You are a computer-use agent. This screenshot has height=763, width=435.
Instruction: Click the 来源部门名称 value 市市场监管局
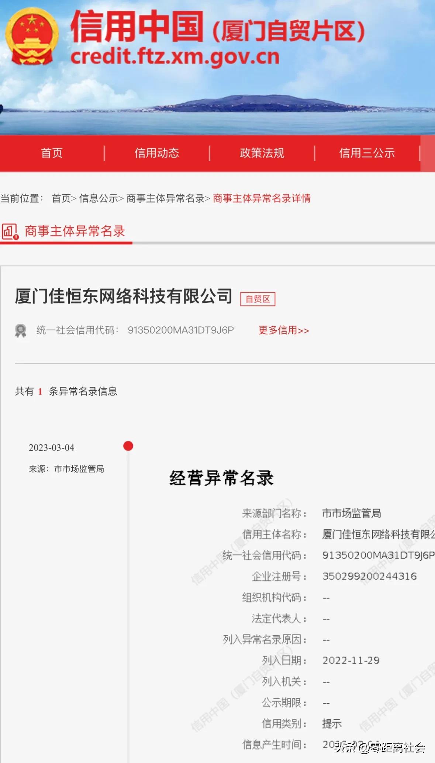pyautogui.click(x=352, y=513)
